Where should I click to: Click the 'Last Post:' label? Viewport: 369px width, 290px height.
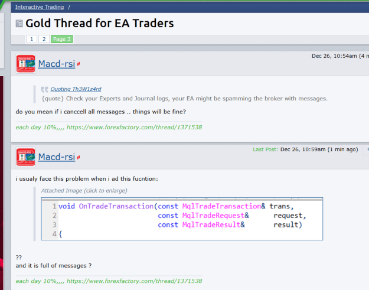tap(266, 149)
